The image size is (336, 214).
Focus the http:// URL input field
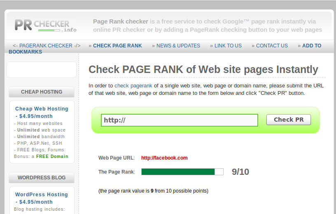(180, 120)
